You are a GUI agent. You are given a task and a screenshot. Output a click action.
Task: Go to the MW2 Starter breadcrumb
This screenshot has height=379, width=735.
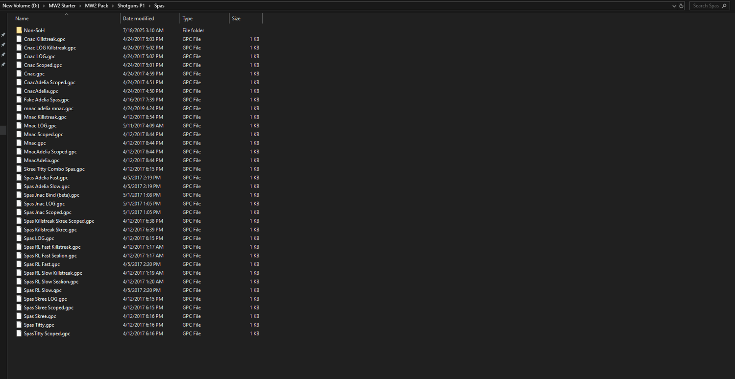pos(62,6)
